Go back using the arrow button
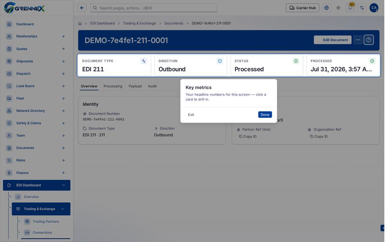 (x=82, y=8)
